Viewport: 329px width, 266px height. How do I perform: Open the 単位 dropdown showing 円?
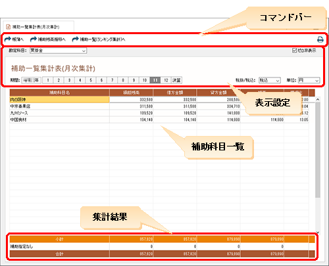pos(309,80)
